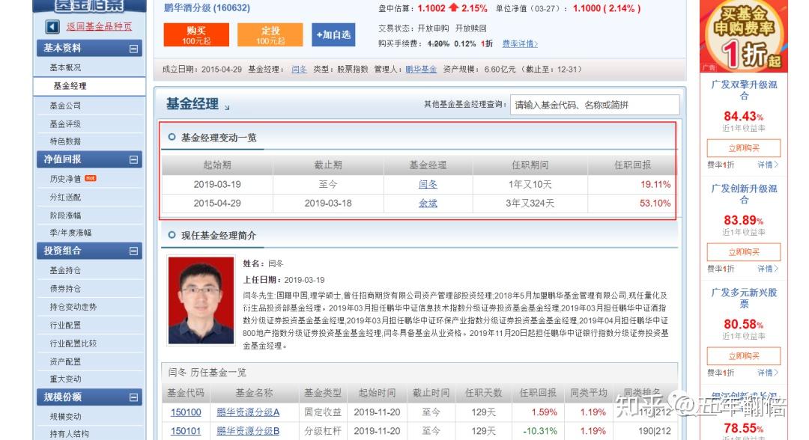This screenshot has width=809, height=440.
Task: Click the 买基金申购费率1折 ad banner
Action: 744,36
